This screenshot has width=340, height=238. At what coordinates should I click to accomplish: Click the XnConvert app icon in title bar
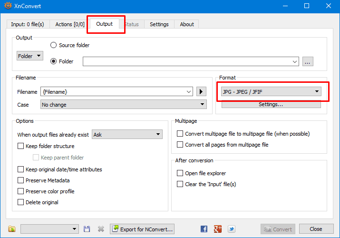coord(8,6)
